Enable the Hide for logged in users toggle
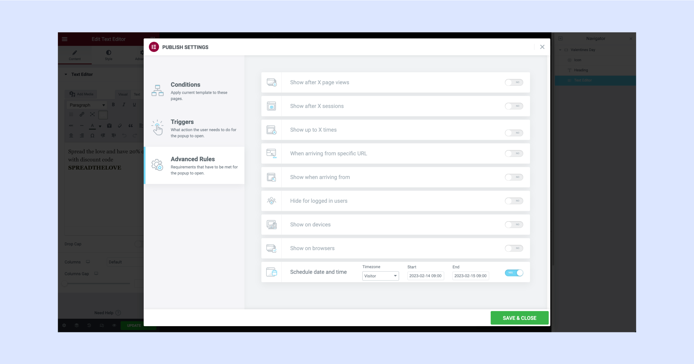Image resolution: width=694 pixels, height=364 pixels. 514,201
